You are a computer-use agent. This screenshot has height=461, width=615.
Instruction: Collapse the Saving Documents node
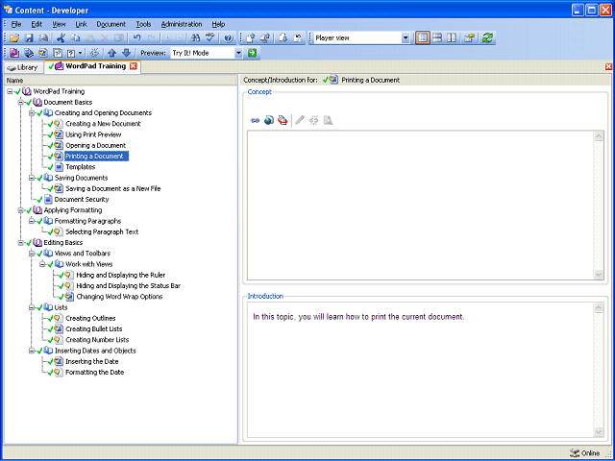point(32,178)
